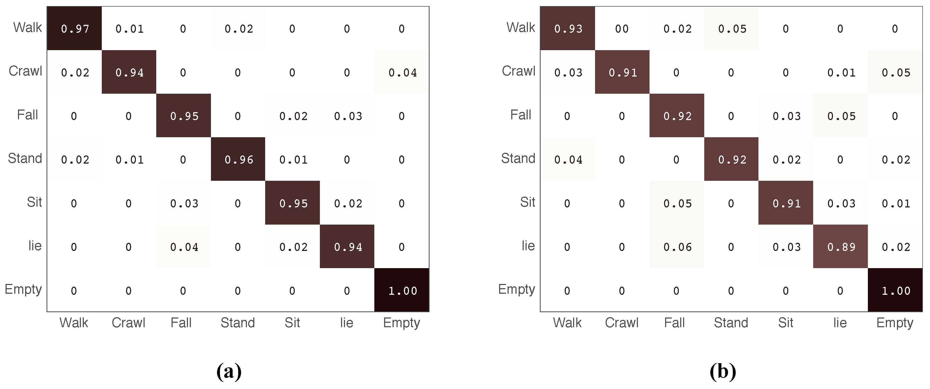The height and width of the screenshot is (389, 930).
Task: Select the 0.04 cell in matrix (a) Crawl row
Action: click(x=402, y=73)
